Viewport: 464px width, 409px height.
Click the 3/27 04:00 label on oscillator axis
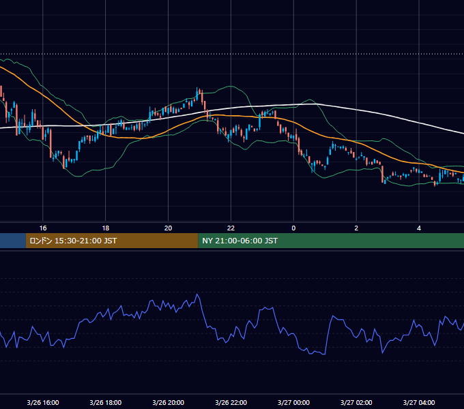(419, 402)
